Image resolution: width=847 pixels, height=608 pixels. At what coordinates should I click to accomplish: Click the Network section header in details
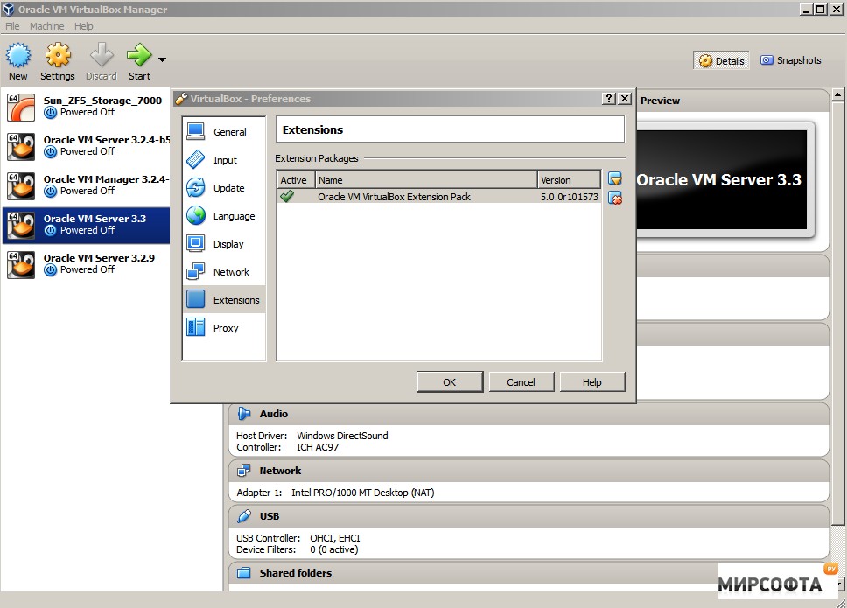point(528,471)
